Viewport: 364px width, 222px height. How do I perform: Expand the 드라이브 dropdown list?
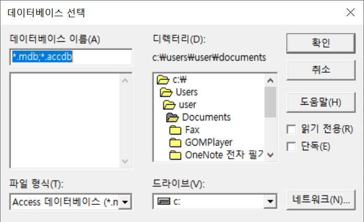tap(270, 202)
